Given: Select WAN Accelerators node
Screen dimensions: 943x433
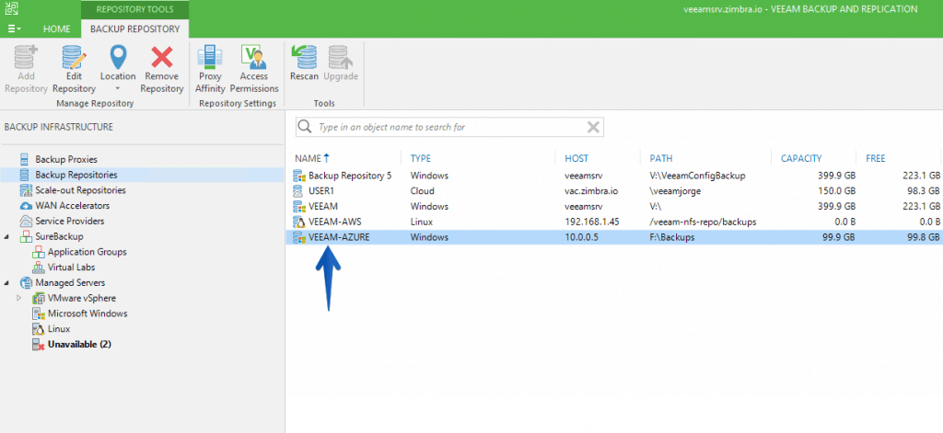Looking at the screenshot, I should click(72, 206).
